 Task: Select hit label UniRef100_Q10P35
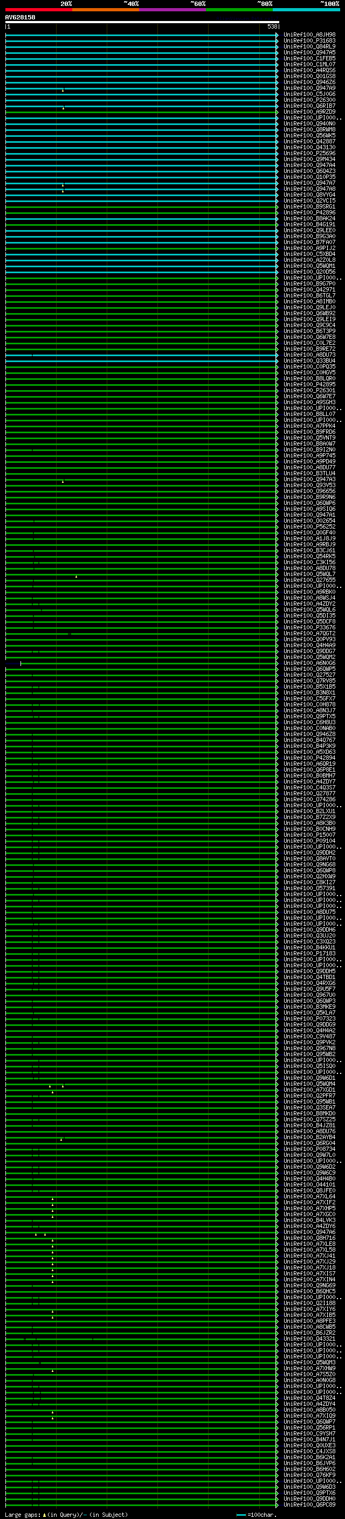coord(309,177)
